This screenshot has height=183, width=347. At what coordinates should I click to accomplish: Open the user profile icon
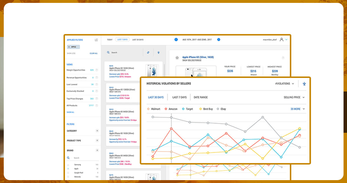pyautogui.click(x=281, y=40)
